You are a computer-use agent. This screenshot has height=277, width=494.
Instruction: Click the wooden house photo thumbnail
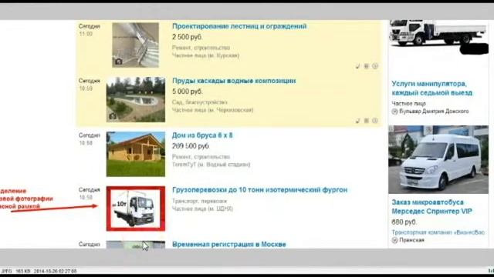(136, 154)
